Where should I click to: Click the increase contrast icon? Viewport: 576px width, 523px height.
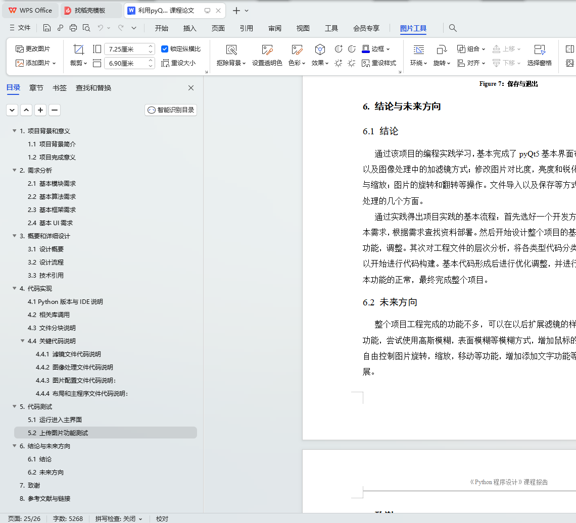coord(339,49)
